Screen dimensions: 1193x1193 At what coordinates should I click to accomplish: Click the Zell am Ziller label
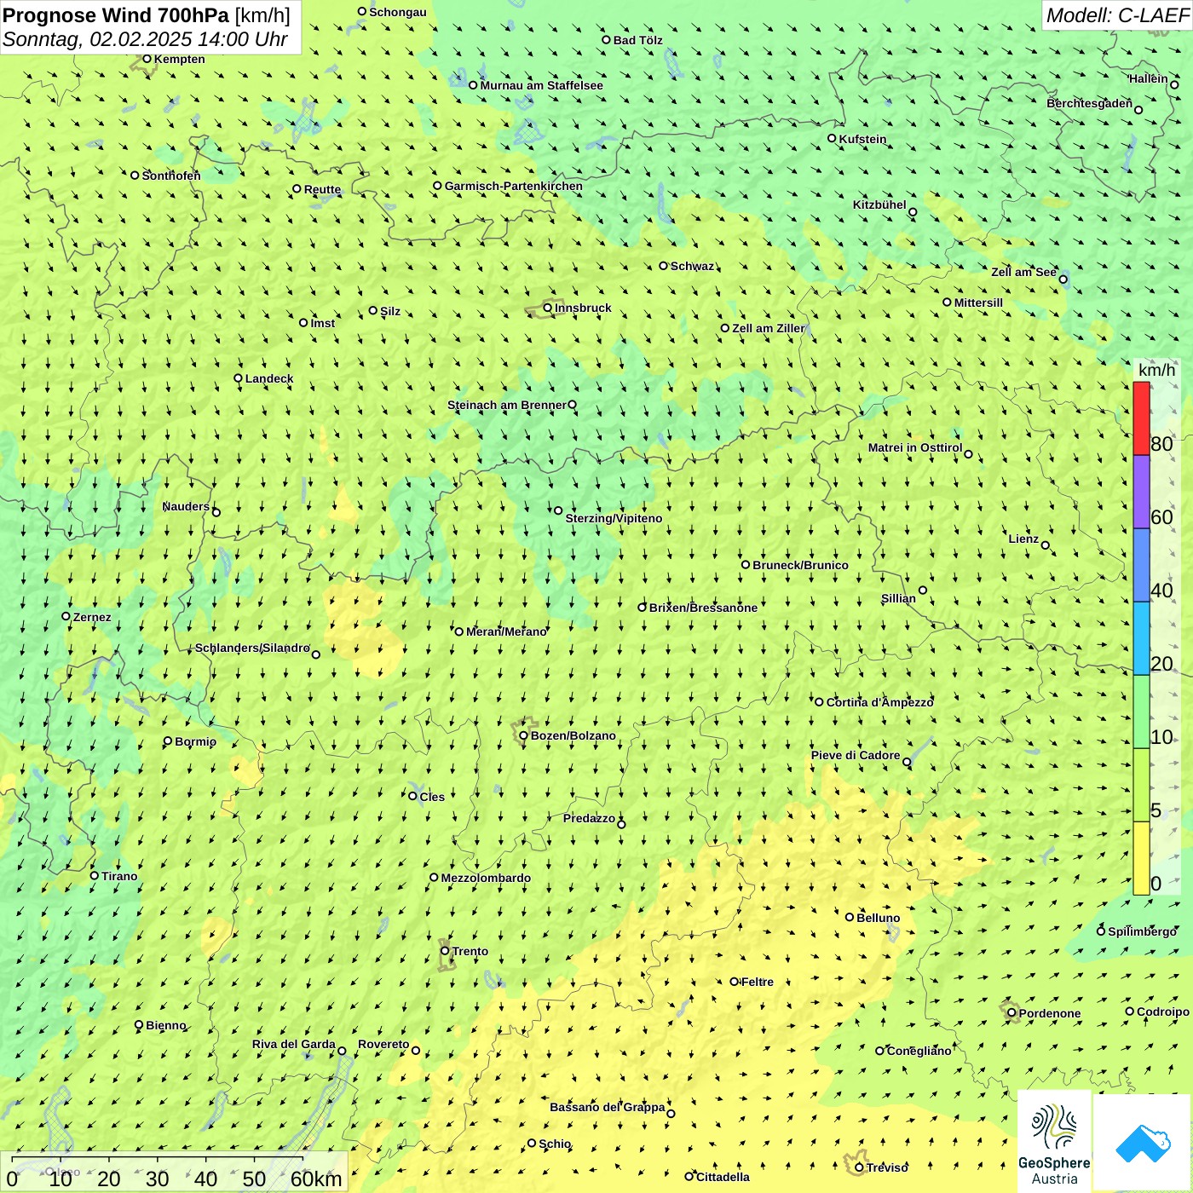click(x=768, y=328)
